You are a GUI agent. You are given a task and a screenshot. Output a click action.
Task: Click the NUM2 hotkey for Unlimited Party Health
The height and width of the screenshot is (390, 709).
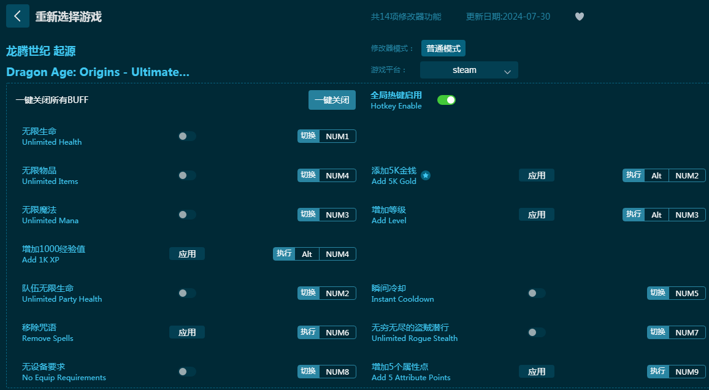(326, 293)
